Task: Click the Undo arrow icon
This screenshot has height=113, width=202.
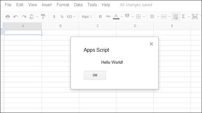Action: 16,17
